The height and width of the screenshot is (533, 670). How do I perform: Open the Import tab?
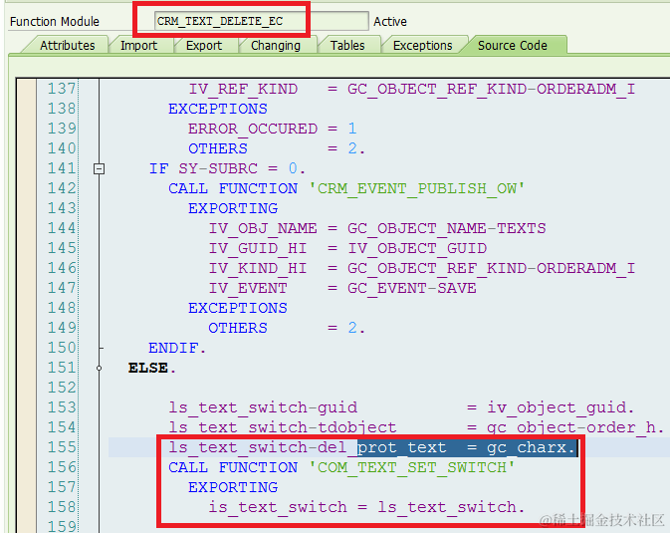[x=138, y=46]
